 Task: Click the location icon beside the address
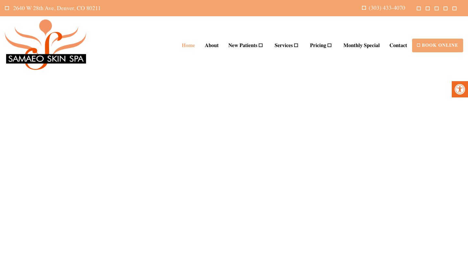7,8
